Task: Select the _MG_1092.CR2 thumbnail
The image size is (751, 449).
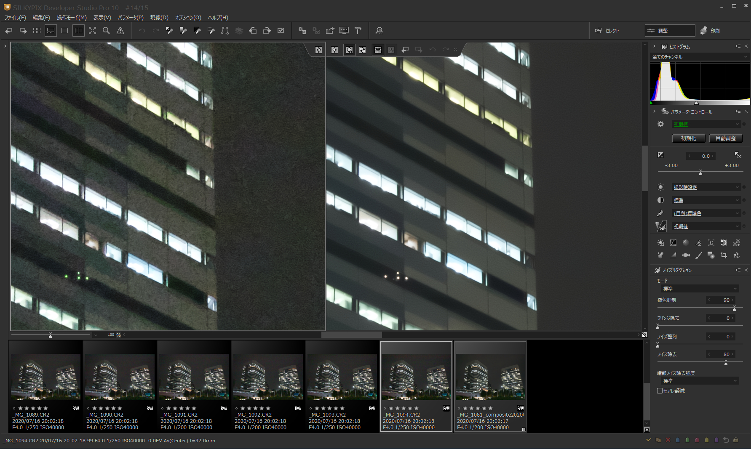Action: pyautogui.click(x=268, y=386)
